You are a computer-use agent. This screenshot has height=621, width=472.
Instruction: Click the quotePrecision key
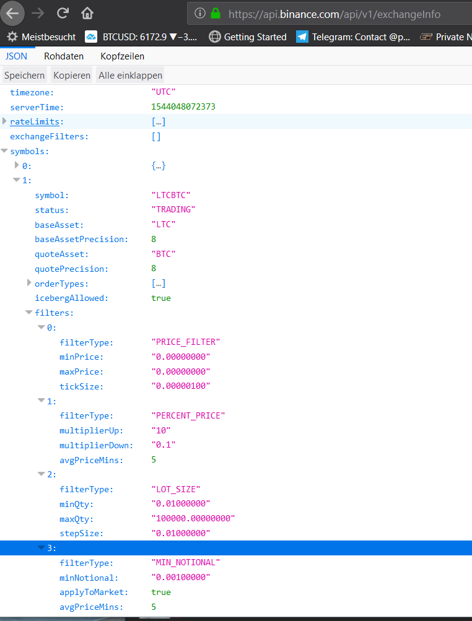(72, 269)
